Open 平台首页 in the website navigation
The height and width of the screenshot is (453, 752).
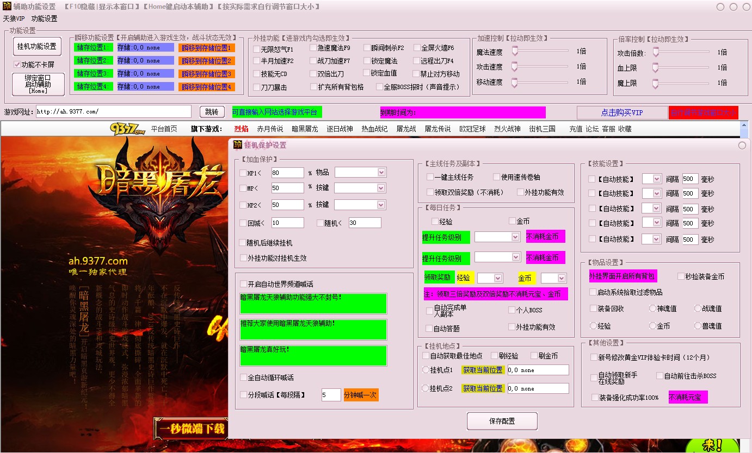pyautogui.click(x=164, y=129)
